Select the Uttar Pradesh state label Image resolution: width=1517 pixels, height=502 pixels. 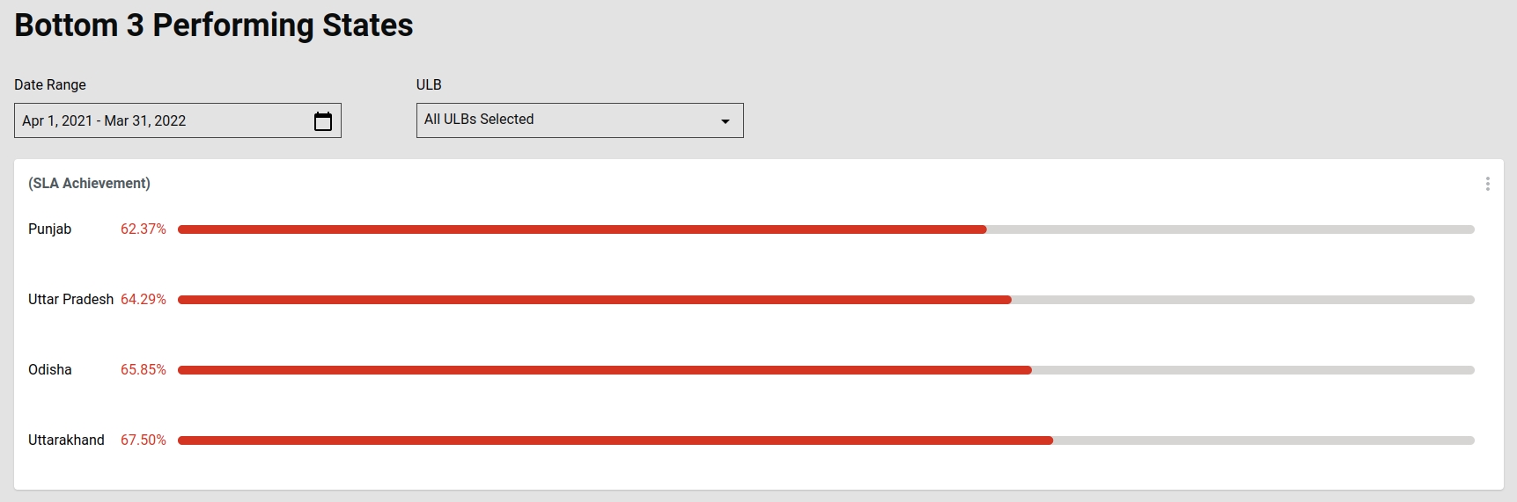point(70,300)
